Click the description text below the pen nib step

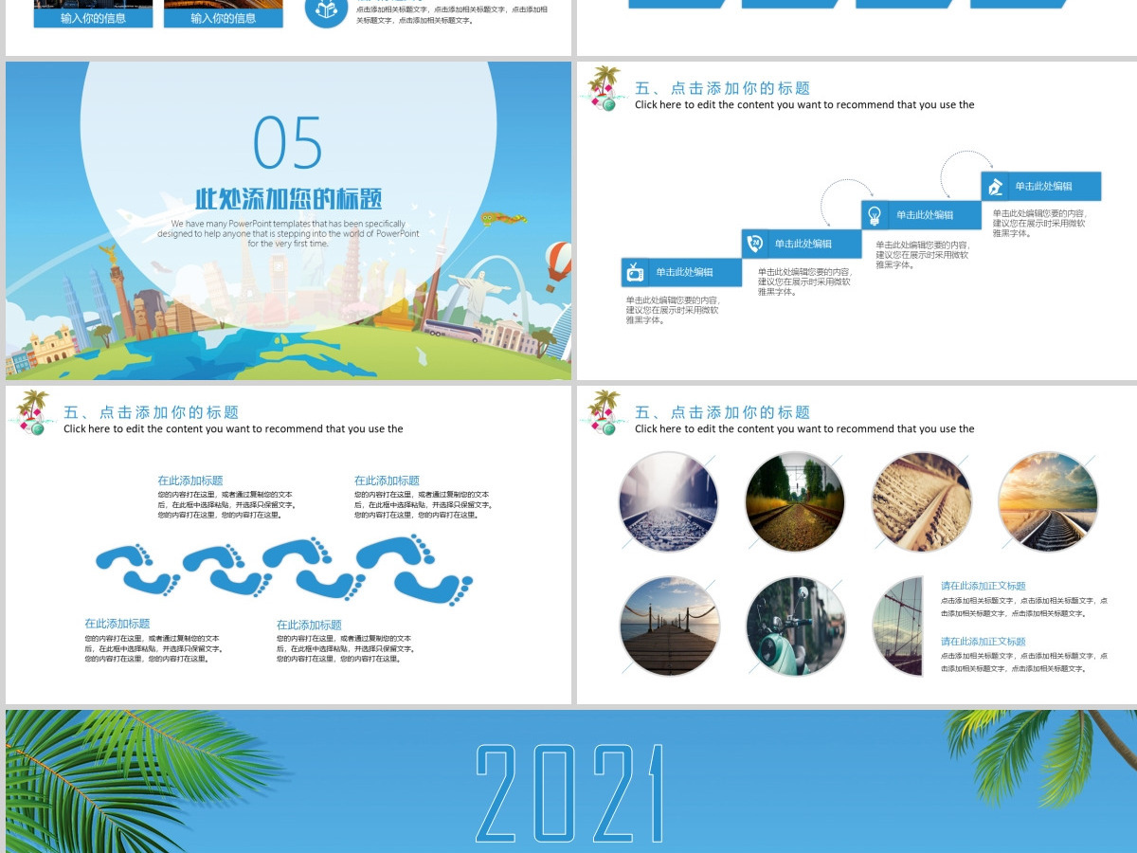(1039, 224)
